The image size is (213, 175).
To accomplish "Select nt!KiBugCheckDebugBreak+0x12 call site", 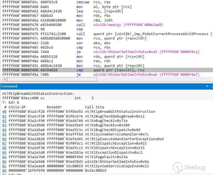I will point(115,116).
